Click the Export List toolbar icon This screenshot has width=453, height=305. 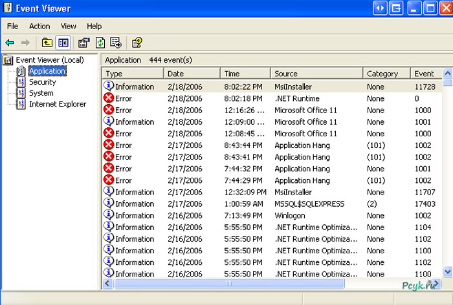point(116,43)
